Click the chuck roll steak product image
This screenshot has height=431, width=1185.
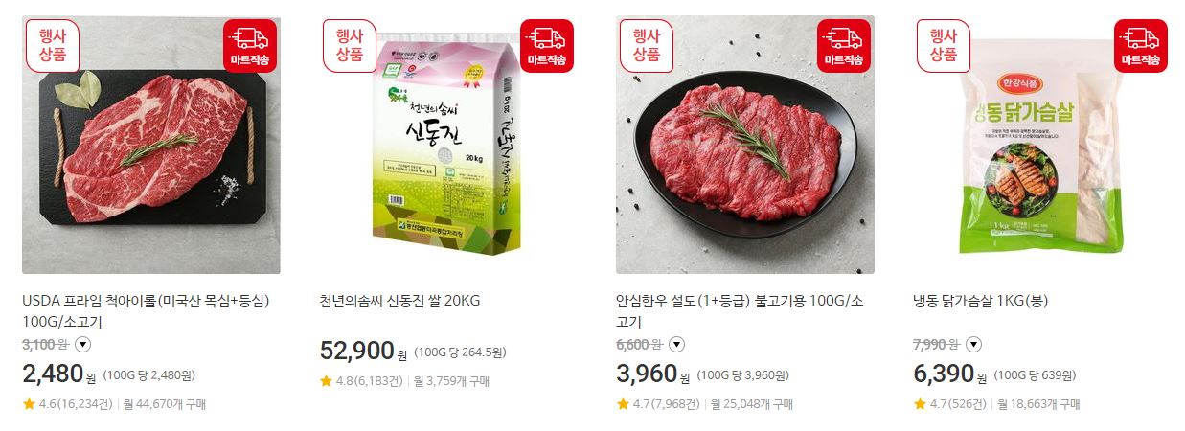click(x=151, y=145)
